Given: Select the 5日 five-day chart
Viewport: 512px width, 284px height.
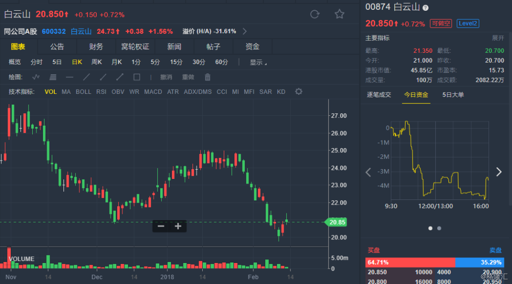Looking at the screenshot, I should tap(57, 62).
